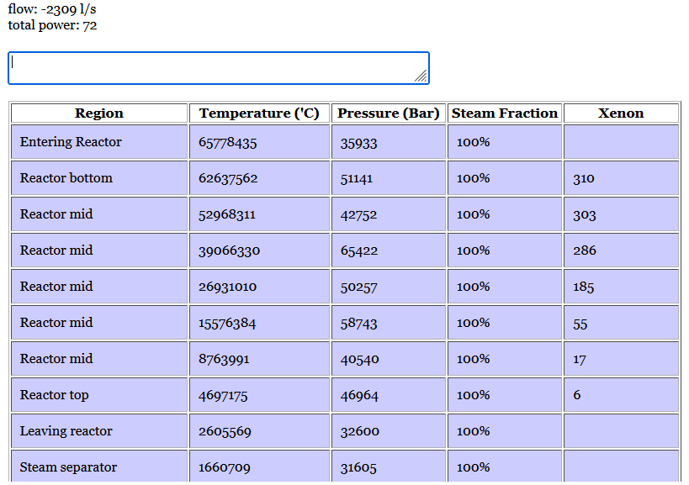689x485 pixels.
Task: Click pressure value 32600
Action: click(359, 431)
